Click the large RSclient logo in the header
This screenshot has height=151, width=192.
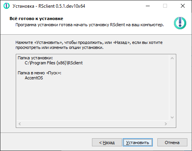[x=180, y=23]
